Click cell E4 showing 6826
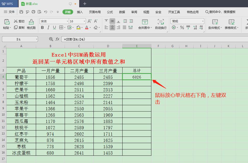This screenshot has height=163, width=248. (x=137, y=77)
